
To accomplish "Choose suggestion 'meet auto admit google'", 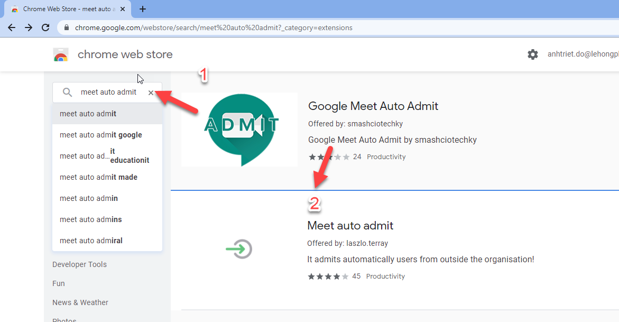I will 107,135.
